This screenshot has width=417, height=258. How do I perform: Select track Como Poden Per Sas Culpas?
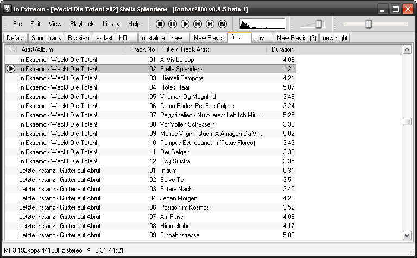click(x=151, y=106)
